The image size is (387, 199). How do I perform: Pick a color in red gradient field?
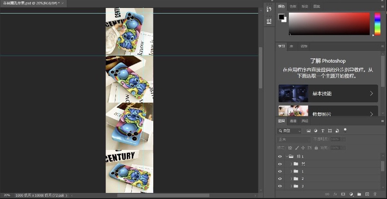[329, 24]
